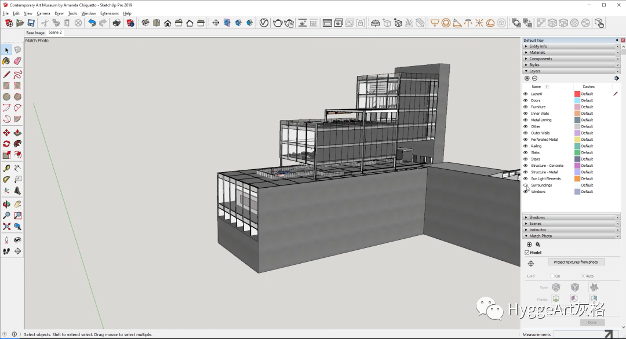Toggle Outer Walls layer visibility
Image resolution: width=626 pixels, height=339 pixels.
(x=525, y=133)
